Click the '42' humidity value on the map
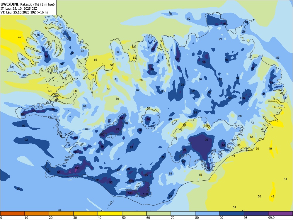This screenshot has height=220, width=293. coord(20,37)
